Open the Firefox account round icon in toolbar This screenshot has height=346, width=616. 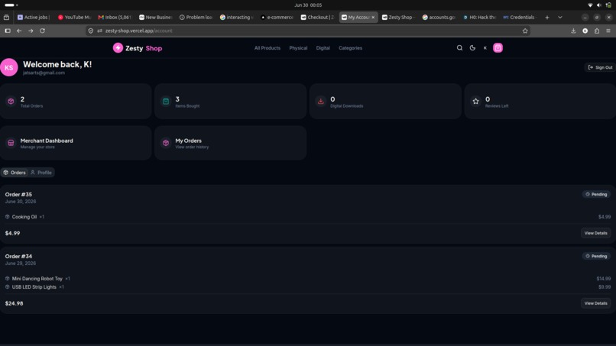point(585,31)
